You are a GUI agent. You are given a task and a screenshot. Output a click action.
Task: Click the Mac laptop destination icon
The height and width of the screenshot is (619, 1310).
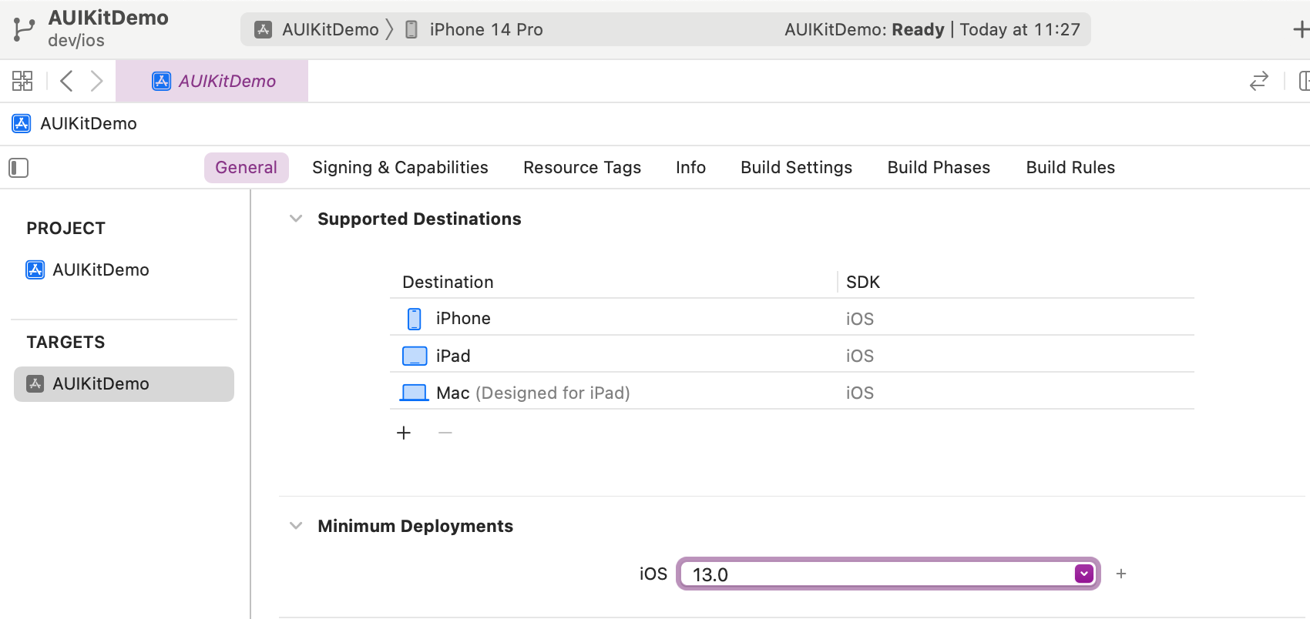[415, 393]
